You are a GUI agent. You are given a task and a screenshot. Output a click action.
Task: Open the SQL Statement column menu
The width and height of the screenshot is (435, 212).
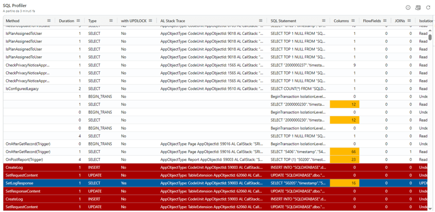tap(325, 20)
